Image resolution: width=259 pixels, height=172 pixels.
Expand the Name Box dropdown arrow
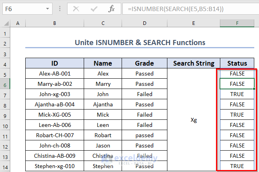48,9
